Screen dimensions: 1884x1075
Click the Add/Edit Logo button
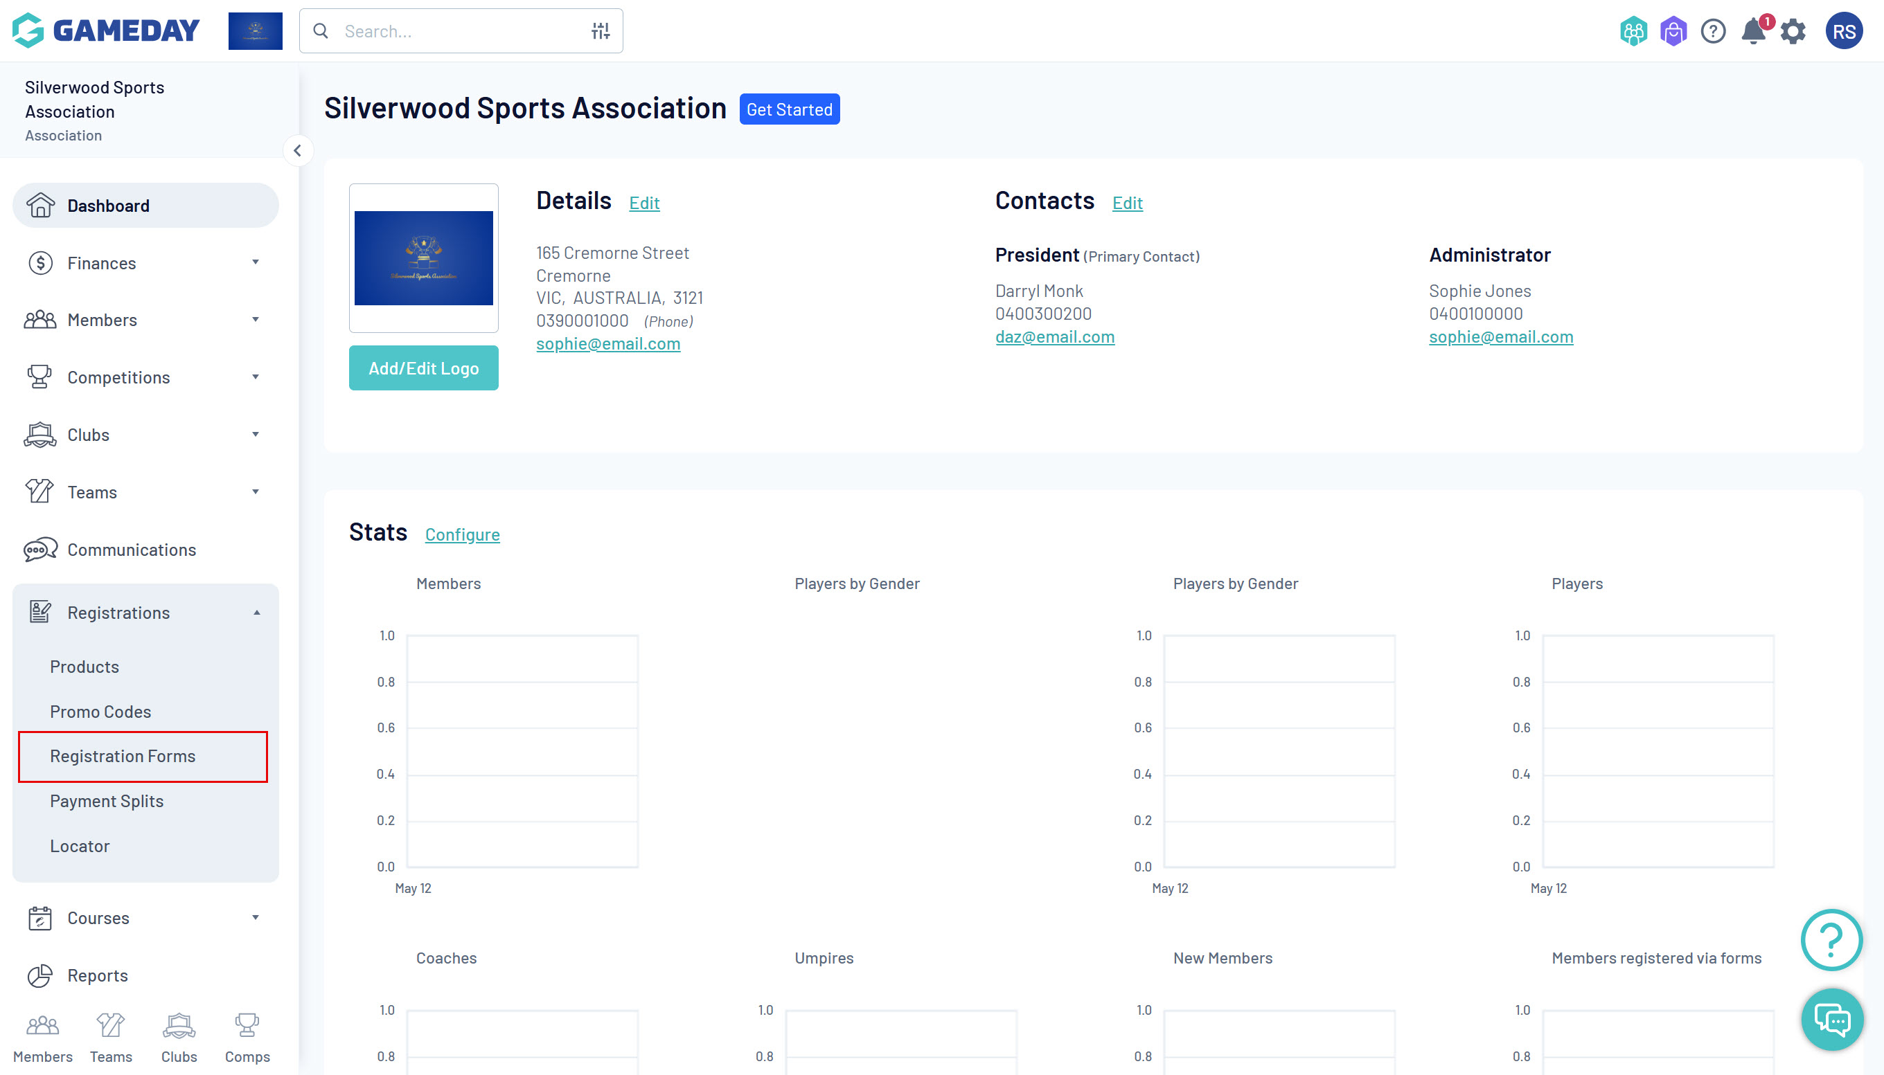pyautogui.click(x=423, y=368)
